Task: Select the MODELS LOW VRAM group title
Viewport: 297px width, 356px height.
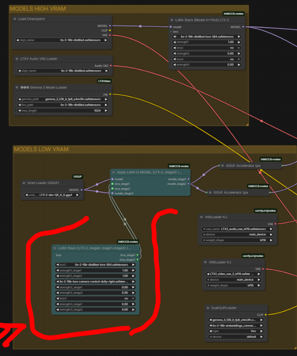Action: coord(41,149)
